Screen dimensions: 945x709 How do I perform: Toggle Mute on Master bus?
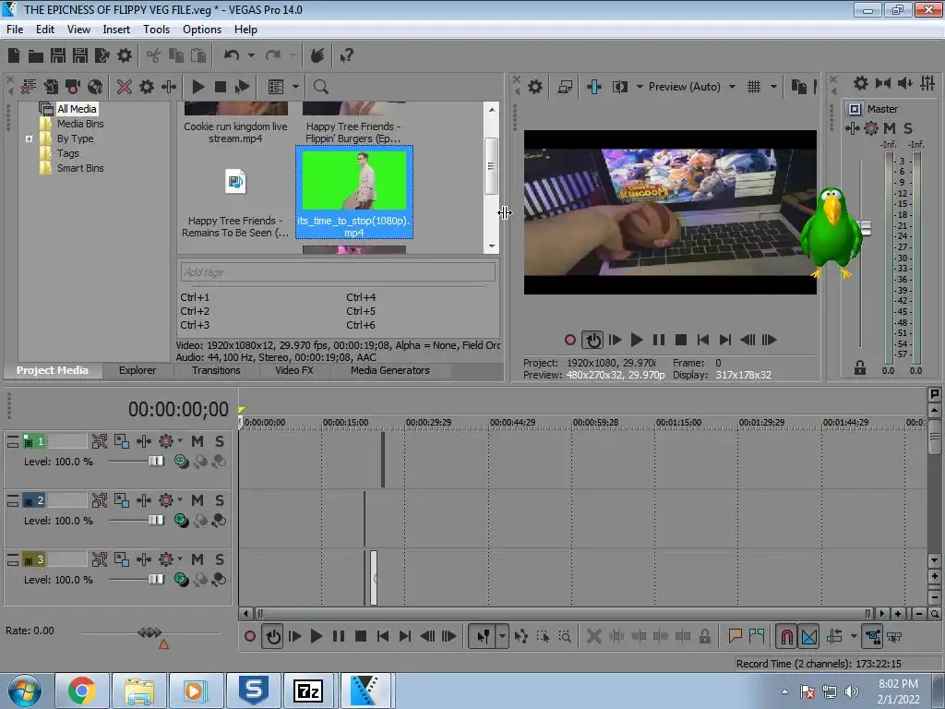click(x=890, y=127)
